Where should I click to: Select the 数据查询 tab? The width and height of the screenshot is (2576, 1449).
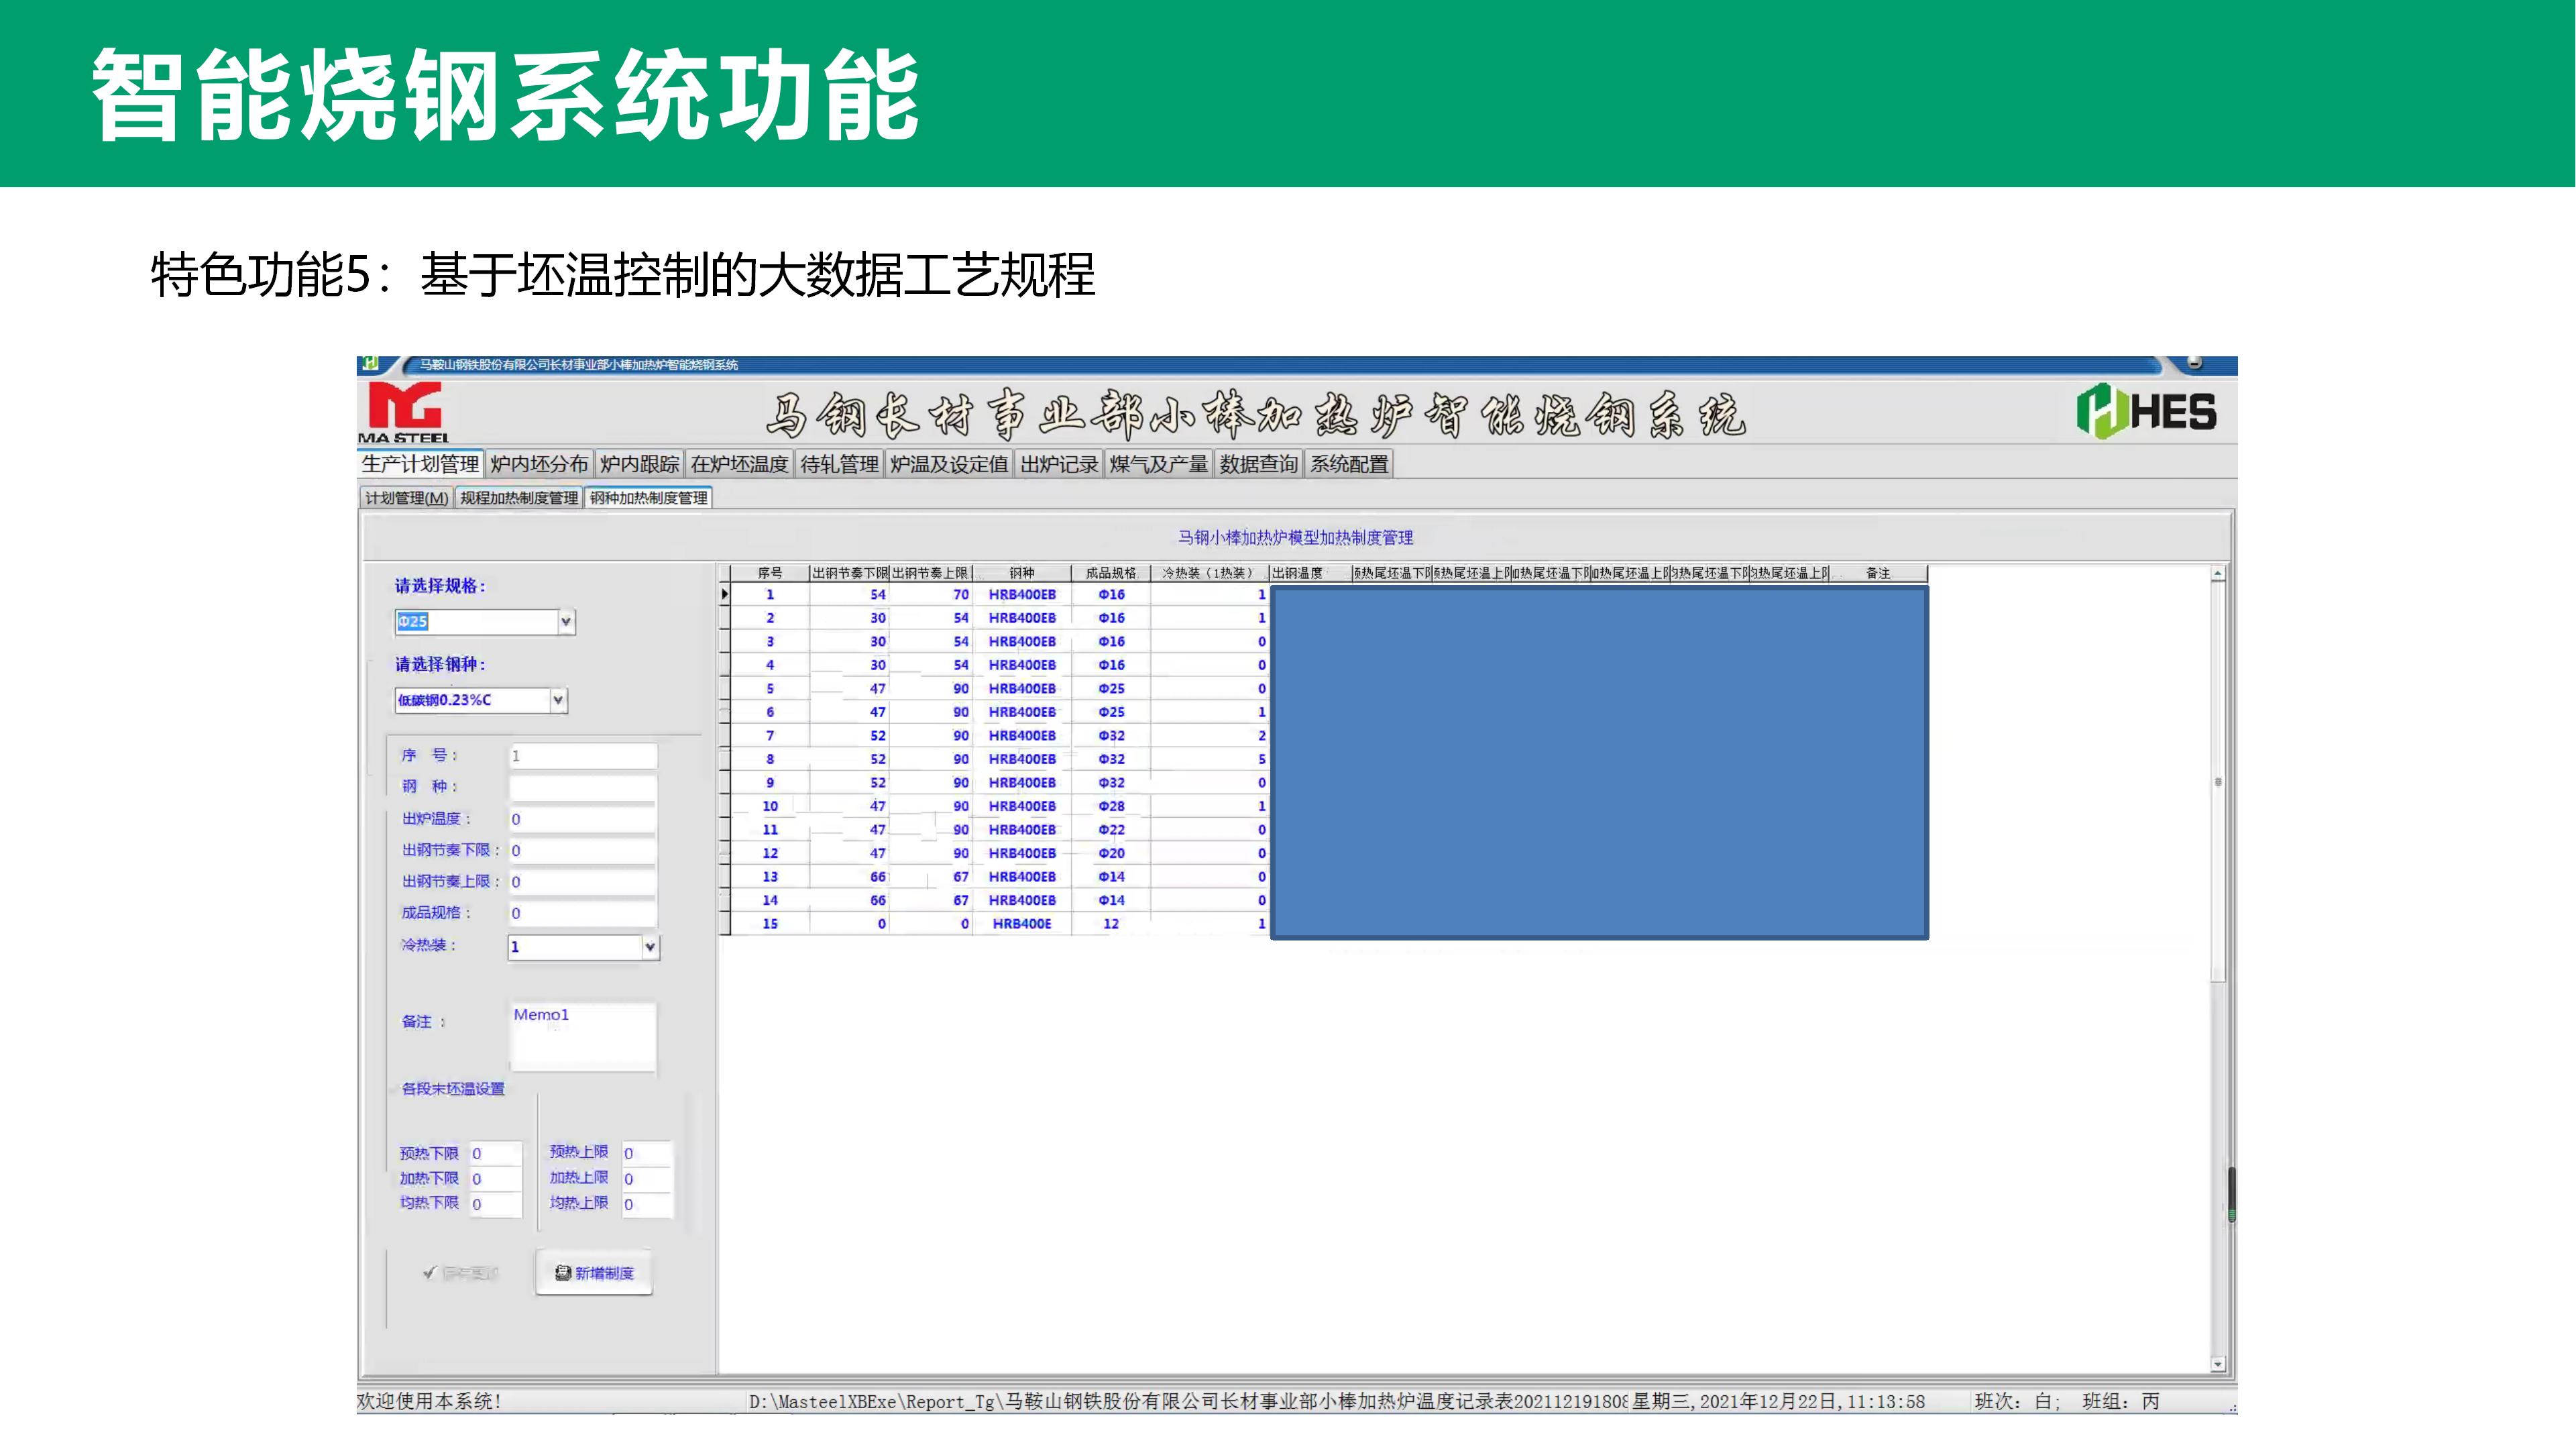[1259, 464]
